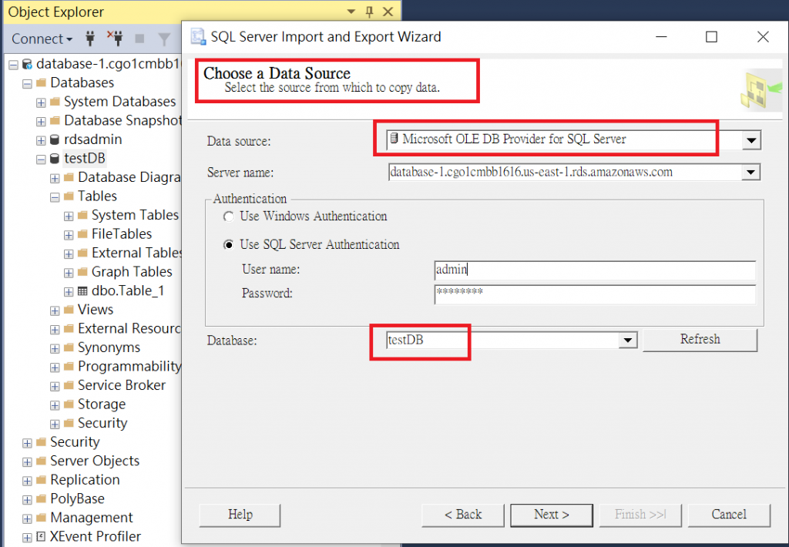Close the Object Explorer panel
Screen dimensions: 789x547
point(388,12)
